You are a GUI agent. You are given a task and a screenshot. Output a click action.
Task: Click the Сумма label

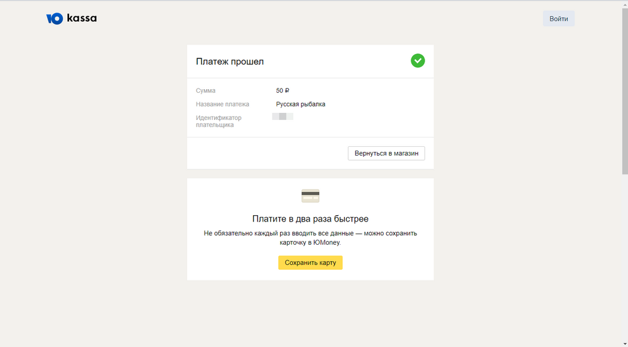coord(205,91)
